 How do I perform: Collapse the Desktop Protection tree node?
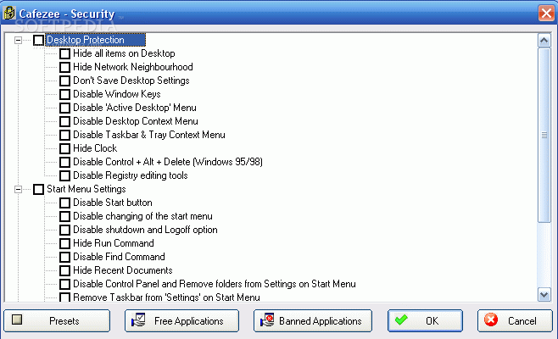pos(18,40)
